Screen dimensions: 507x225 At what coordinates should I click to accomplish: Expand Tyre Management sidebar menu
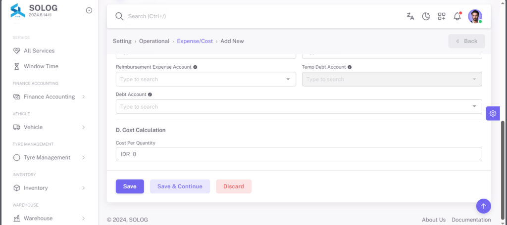(49, 158)
